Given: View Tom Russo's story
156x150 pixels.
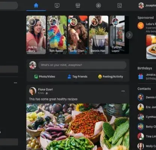Looking at the screenshot, I should pyautogui.click(x=57, y=35).
